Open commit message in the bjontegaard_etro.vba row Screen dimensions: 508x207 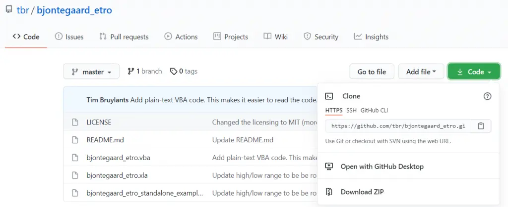click(265, 158)
